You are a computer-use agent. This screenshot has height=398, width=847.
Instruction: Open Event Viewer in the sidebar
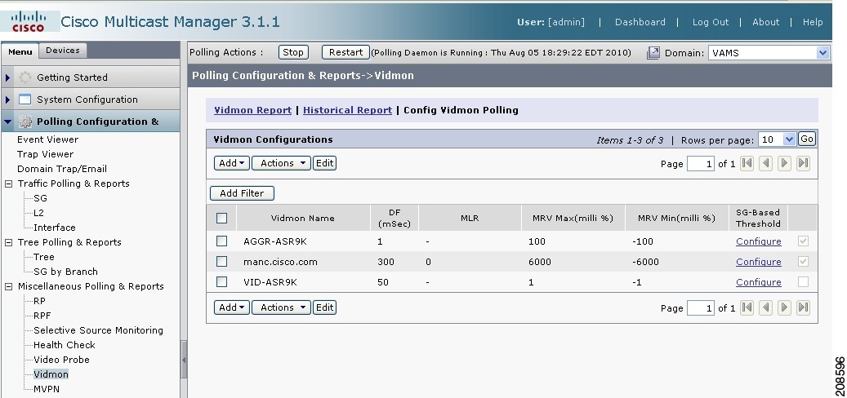47,139
